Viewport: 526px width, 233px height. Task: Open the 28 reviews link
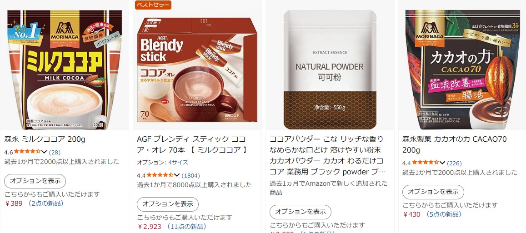coord(55,152)
